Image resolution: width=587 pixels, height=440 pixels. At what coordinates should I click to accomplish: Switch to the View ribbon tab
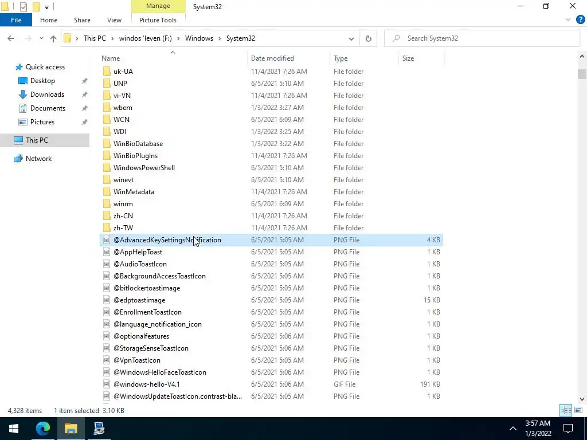click(114, 20)
